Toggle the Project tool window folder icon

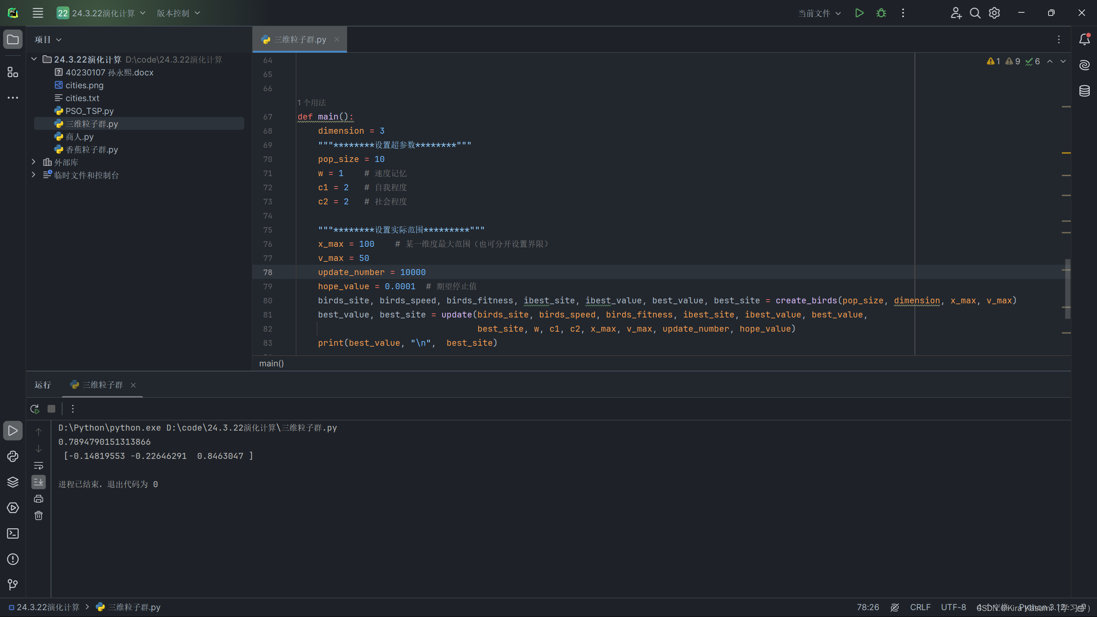13,39
